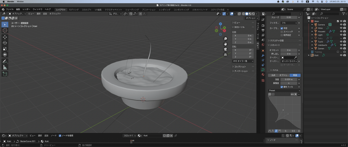Open the Modifiers wrench properties tab

[x=263, y=55]
